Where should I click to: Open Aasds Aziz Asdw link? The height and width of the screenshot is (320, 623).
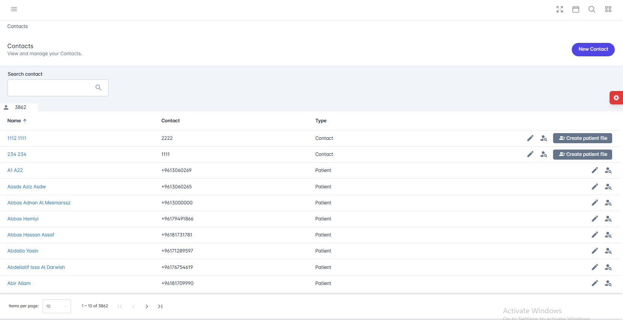[x=27, y=187]
